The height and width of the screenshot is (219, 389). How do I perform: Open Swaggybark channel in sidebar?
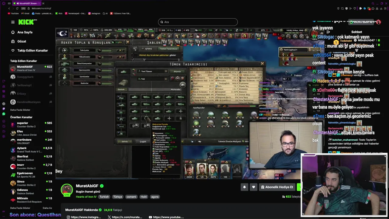click(x=31, y=77)
